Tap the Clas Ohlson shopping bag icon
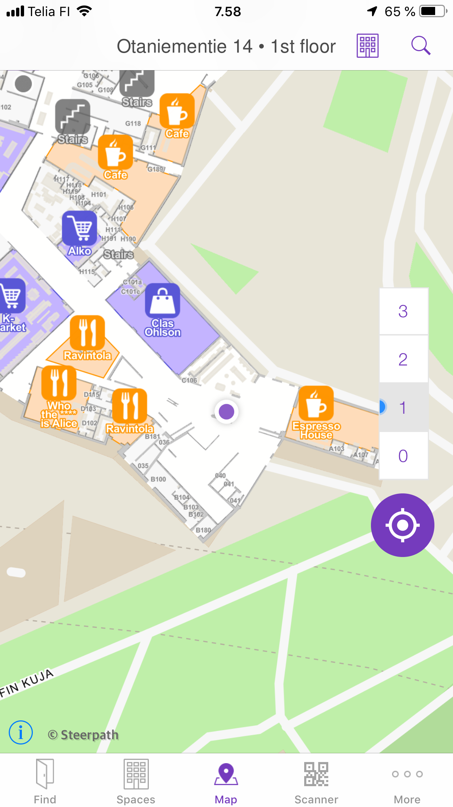 pyautogui.click(x=163, y=301)
